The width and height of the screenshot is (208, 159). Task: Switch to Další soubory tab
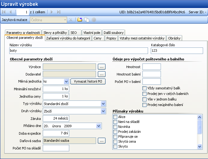114,33
